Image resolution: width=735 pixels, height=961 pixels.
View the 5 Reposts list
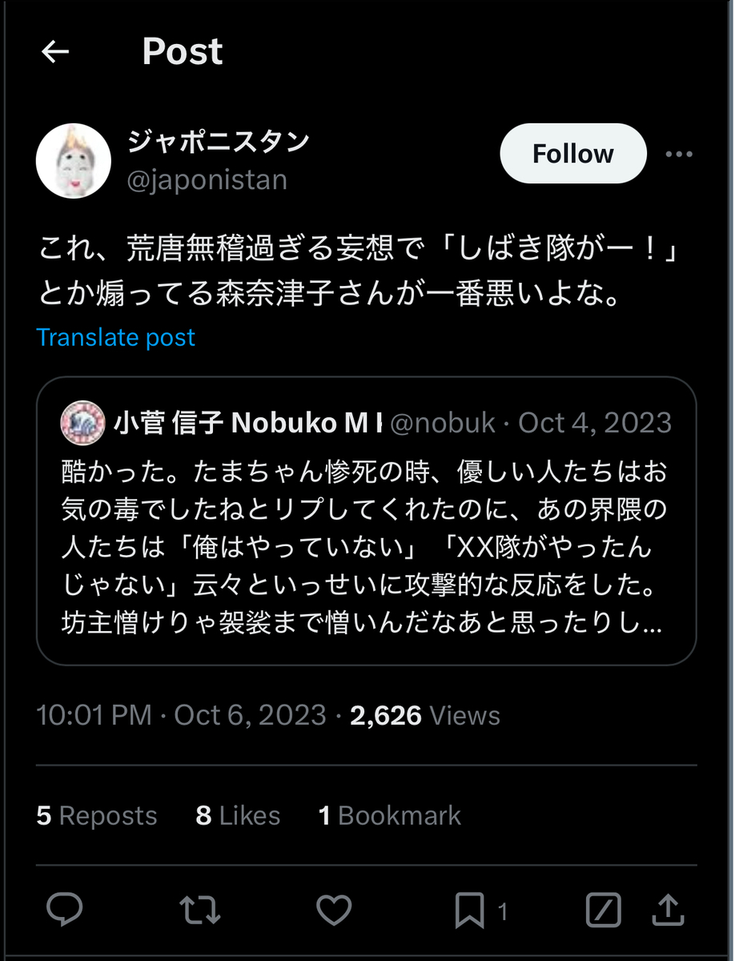pyautogui.click(x=97, y=815)
